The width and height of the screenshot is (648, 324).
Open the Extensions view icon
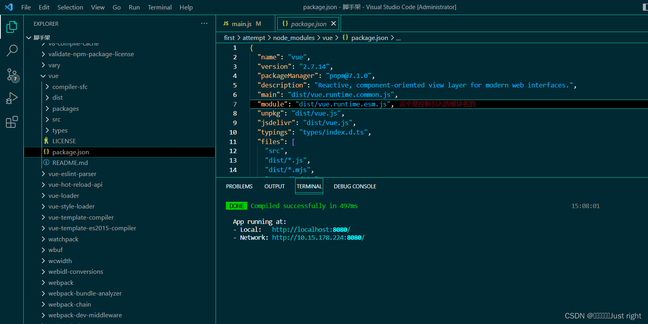12,122
